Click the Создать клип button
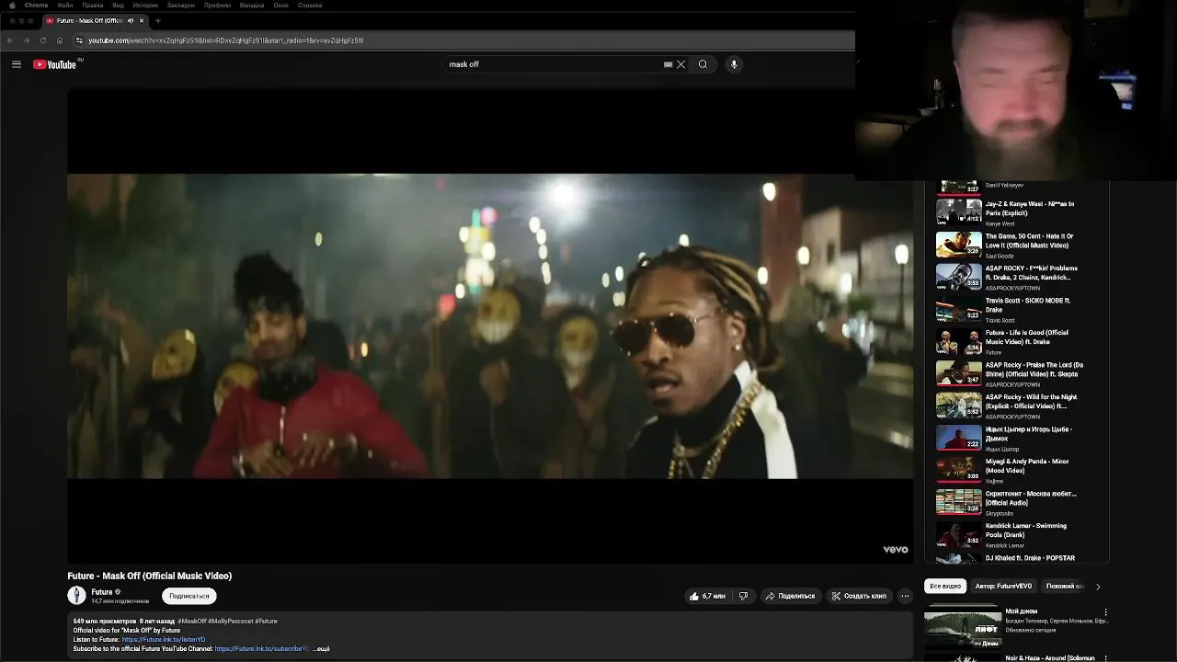The width and height of the screenshot is (1177, 662). [859, 596]
